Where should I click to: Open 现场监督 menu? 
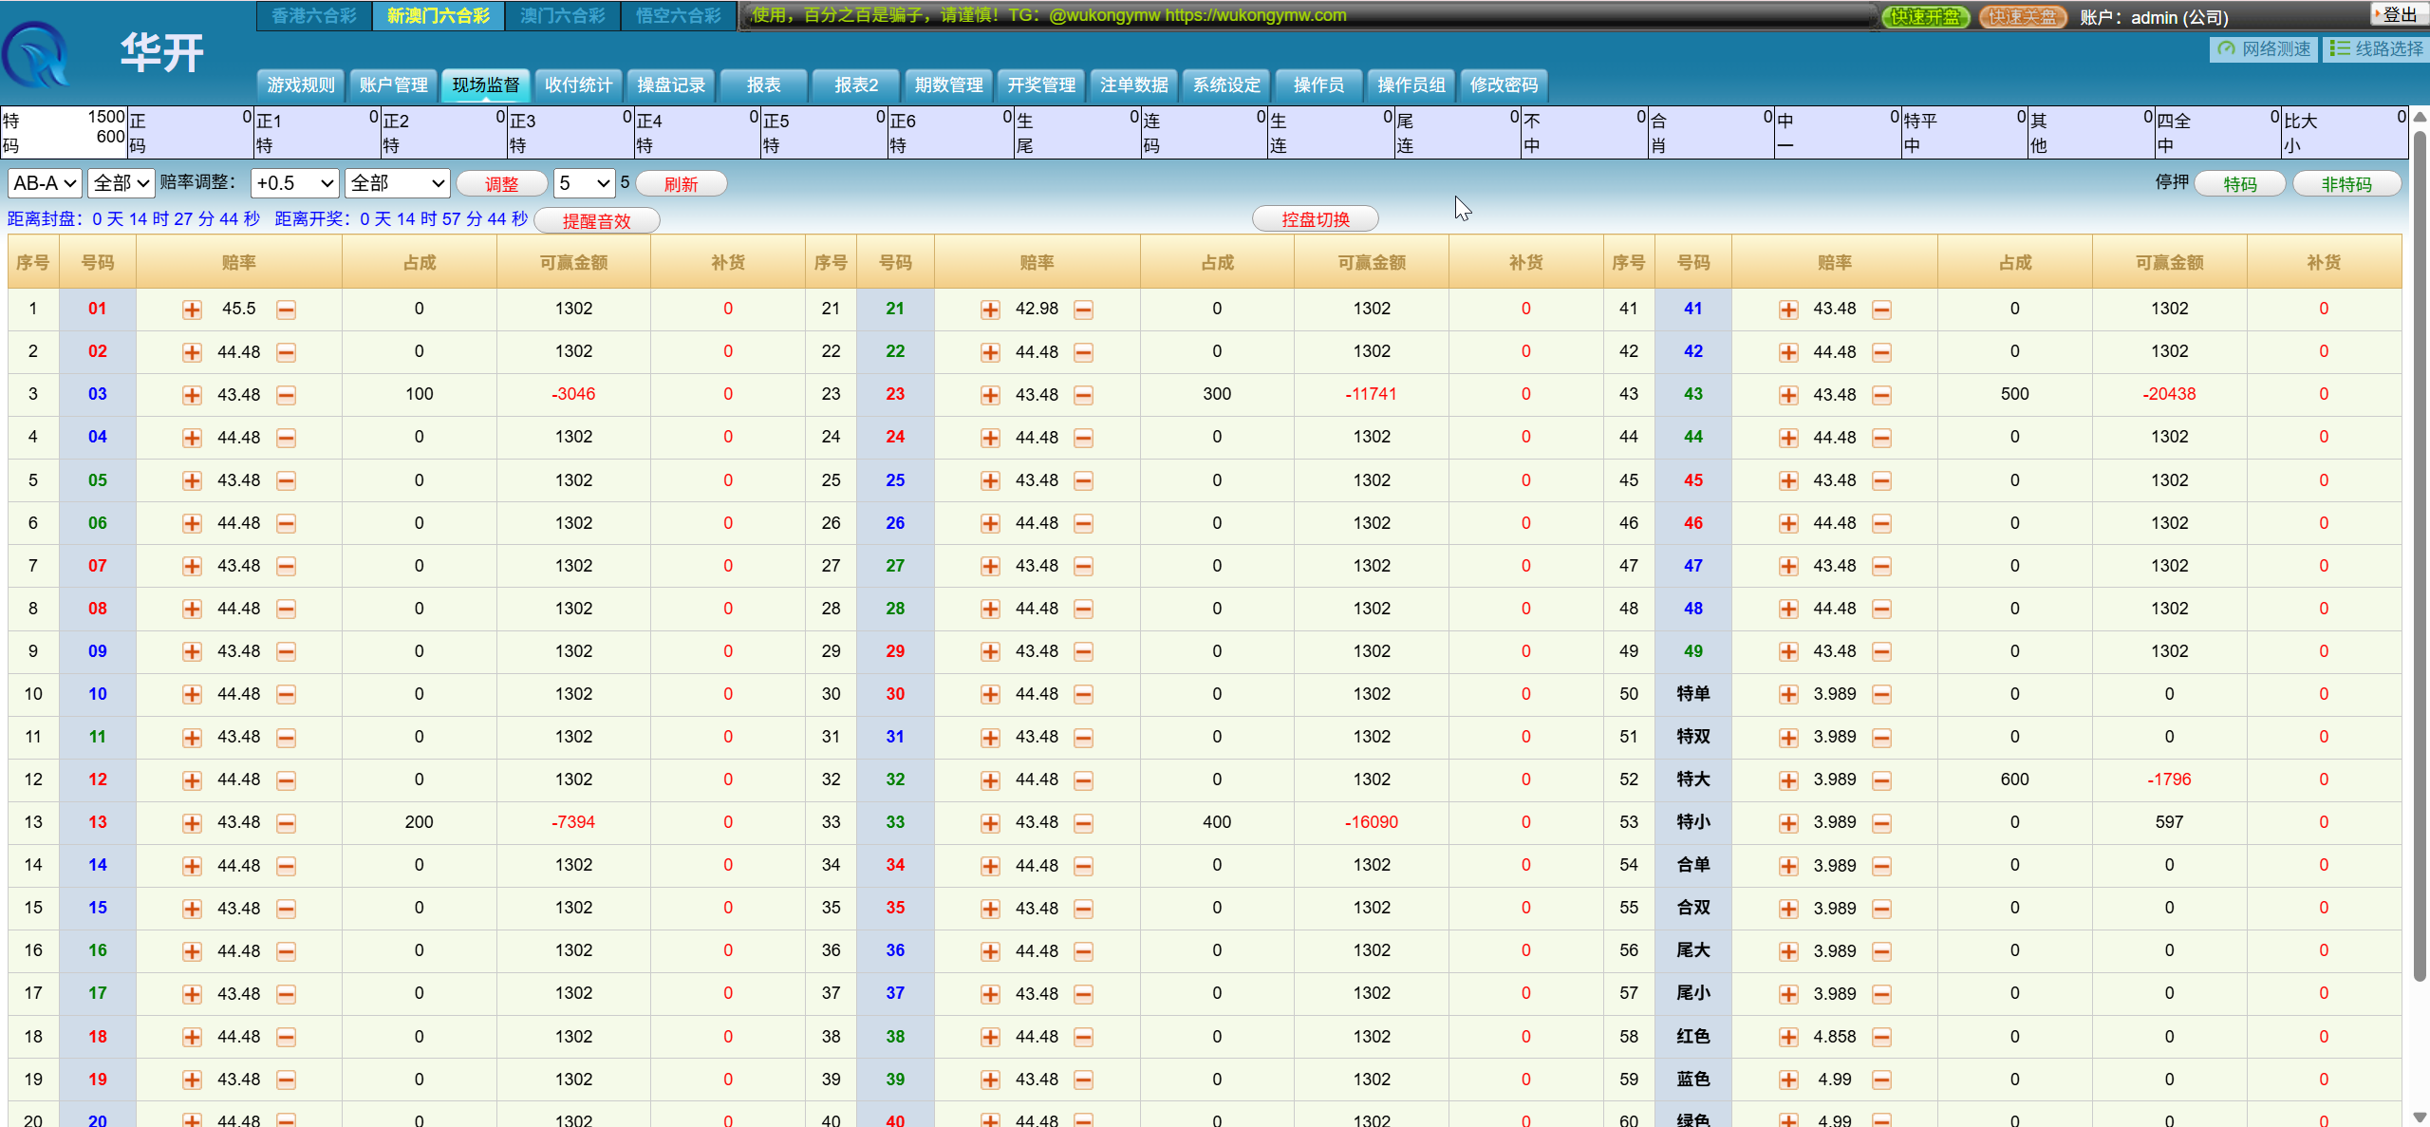[486, 85]
